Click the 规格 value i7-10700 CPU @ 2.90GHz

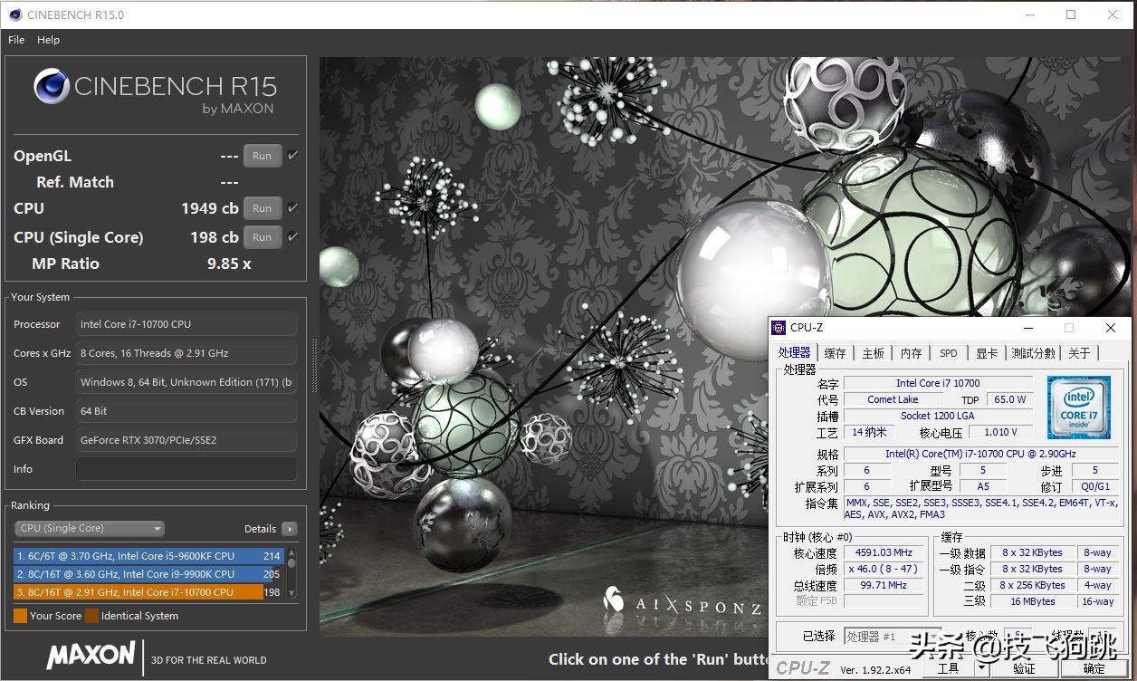(980, 454)
